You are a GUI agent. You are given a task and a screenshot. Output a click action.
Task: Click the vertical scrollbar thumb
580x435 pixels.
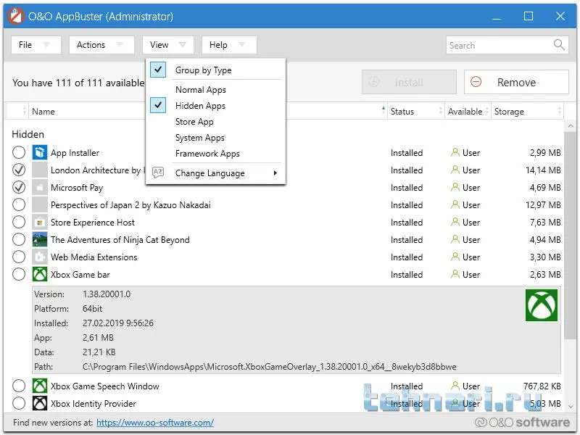click(570, 235)
